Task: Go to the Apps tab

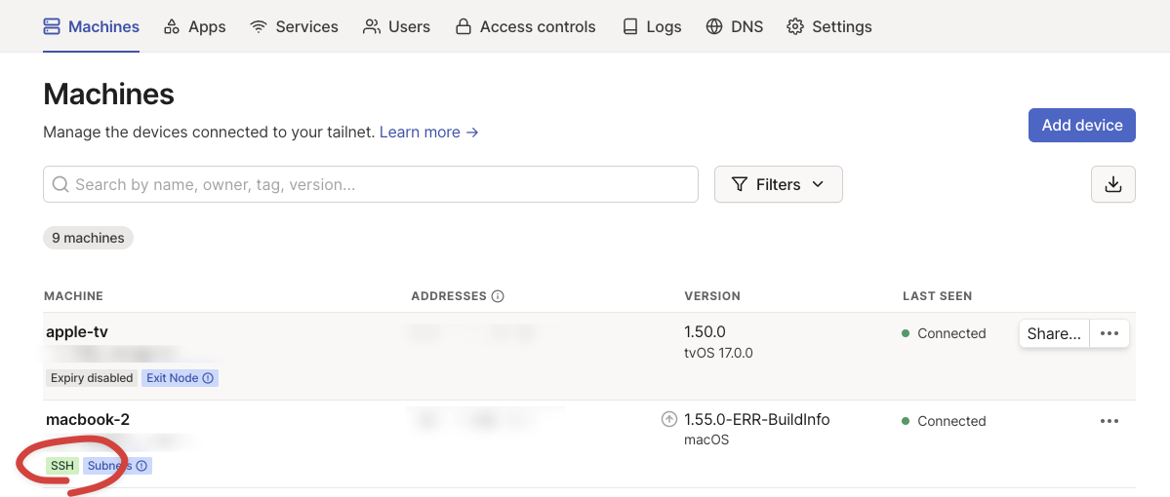Action: pos(194,26)
